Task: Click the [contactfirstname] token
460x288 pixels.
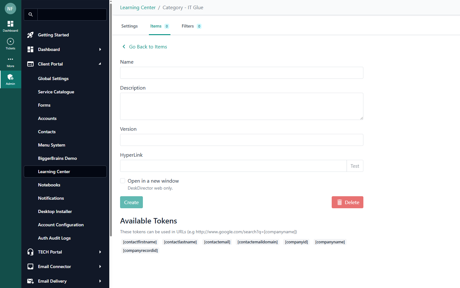Action: tap(140, 242)
